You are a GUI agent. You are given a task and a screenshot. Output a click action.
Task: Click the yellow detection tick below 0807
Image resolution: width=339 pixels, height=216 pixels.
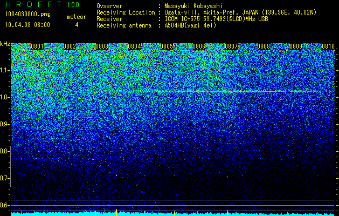pyautogui.click(x=227, y=213)
